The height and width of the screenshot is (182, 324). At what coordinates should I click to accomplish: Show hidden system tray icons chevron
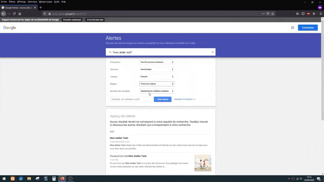coord(289,178)
